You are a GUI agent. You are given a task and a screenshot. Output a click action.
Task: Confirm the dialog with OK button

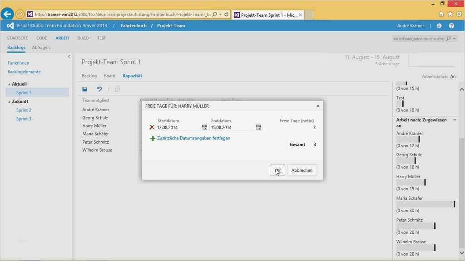pyautogui.click(x=277, y=170)
